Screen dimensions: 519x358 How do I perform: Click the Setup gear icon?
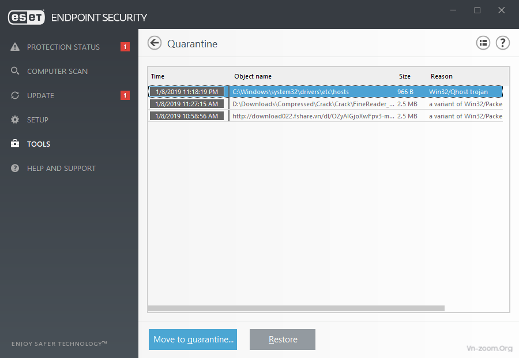click(x=15, y=120)
